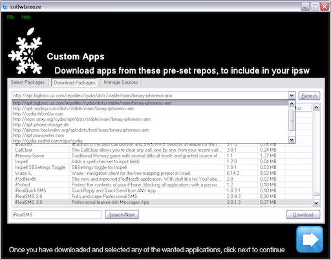The height and width of the screenshot is (260, 331).
Task: Select the Waze IL package row
Action: pyautogui.click(x=163, y=173)
